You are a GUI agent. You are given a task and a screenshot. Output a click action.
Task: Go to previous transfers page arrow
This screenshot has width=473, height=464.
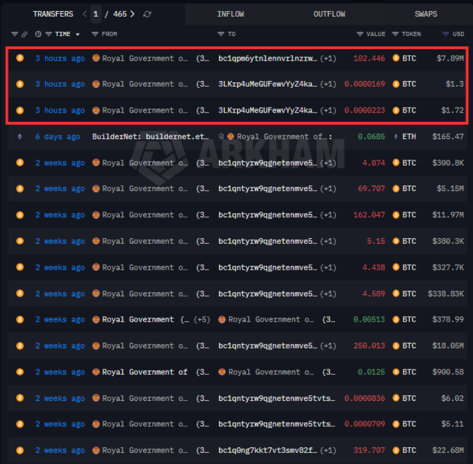click(x=85, y=14)
